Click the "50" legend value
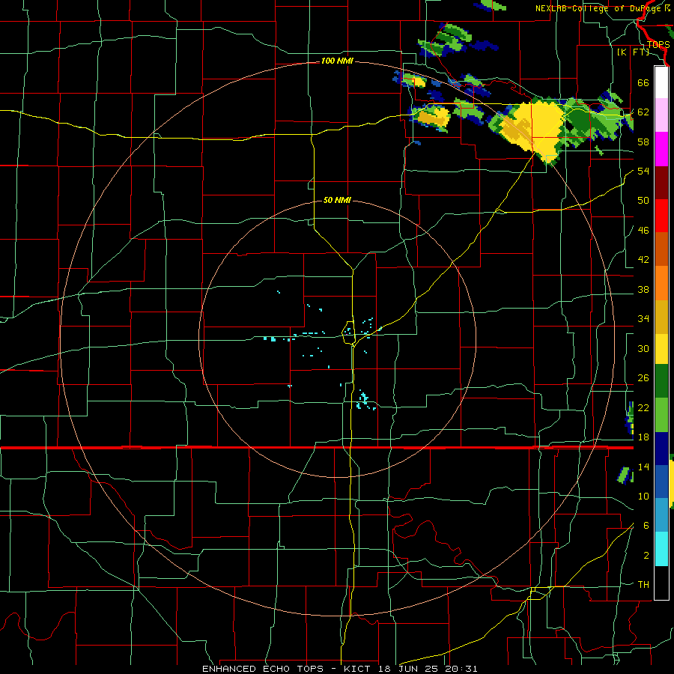The width and height of the screenshot is (674, 674). coord(643,200)
